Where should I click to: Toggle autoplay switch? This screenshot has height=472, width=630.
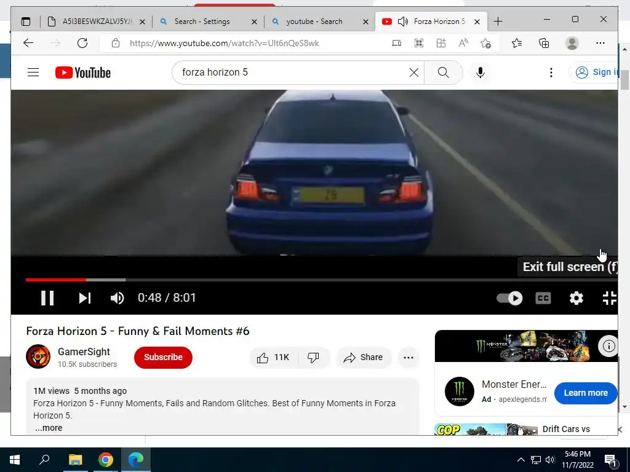[509, 298]
